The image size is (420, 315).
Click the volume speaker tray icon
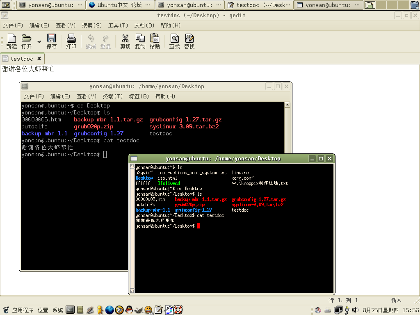point(355,310)
